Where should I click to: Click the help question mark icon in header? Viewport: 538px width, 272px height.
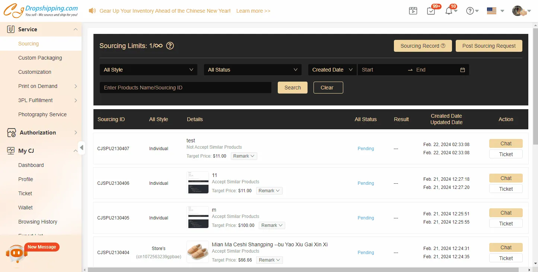click(470, 11)
